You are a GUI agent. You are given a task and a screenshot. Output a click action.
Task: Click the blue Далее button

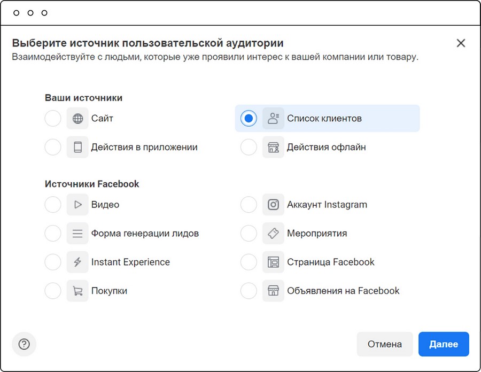pos(444,344)
